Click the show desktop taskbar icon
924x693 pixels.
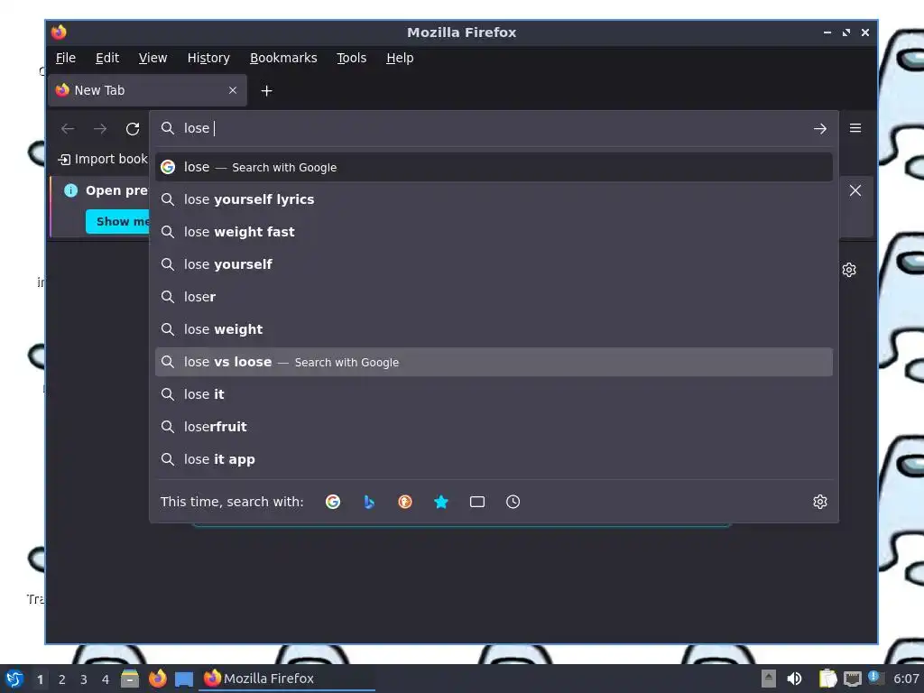click(184, 679)
